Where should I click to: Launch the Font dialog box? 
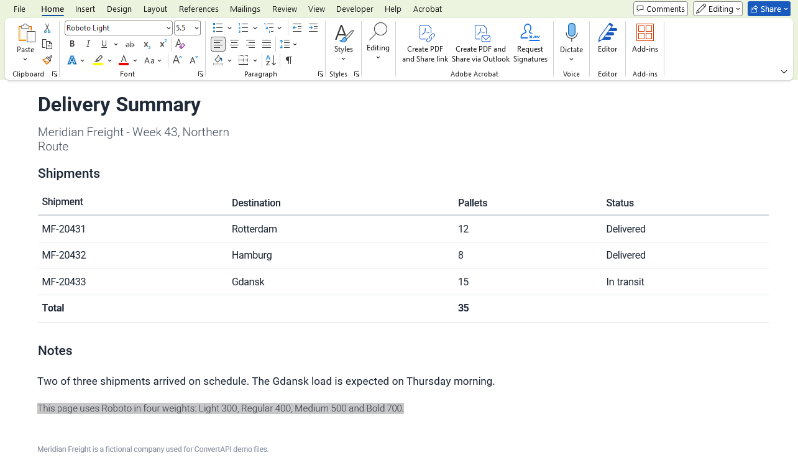tap(201, 74)
